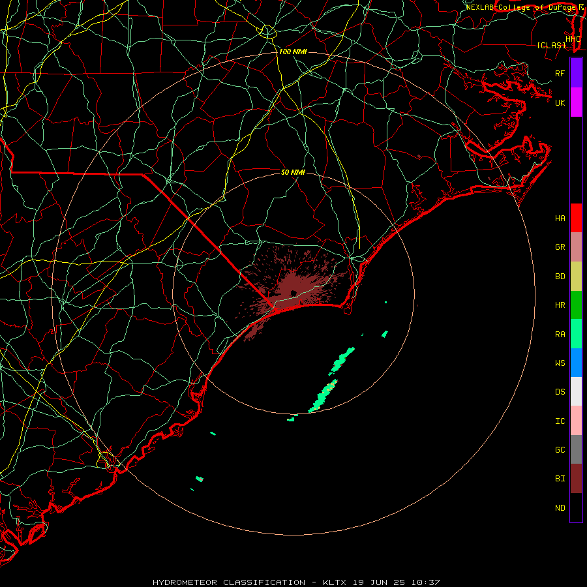This screenshot has width=587, height=587.
Task: Click the '[CLAS]' units label
Action: [x=551, y=46]
